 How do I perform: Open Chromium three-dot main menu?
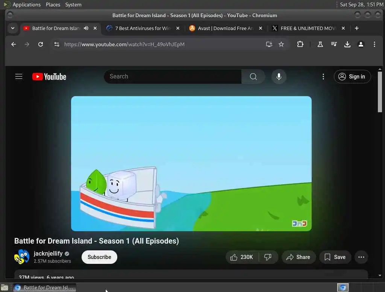point(374,44)
